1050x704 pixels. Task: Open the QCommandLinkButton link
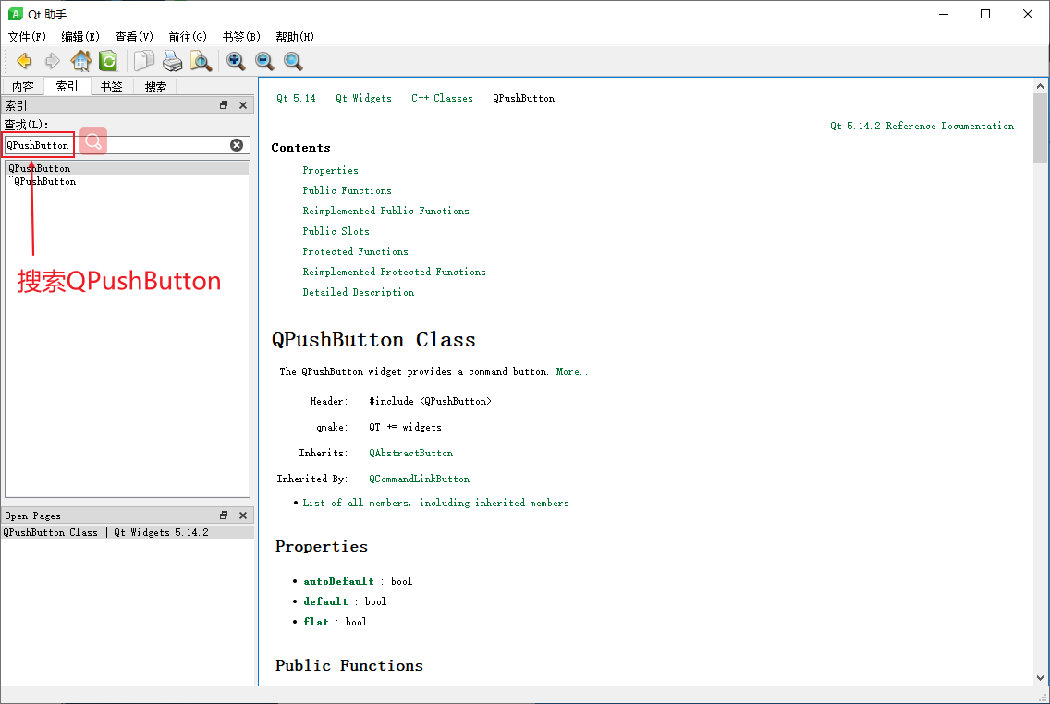[x=420, y=479]
